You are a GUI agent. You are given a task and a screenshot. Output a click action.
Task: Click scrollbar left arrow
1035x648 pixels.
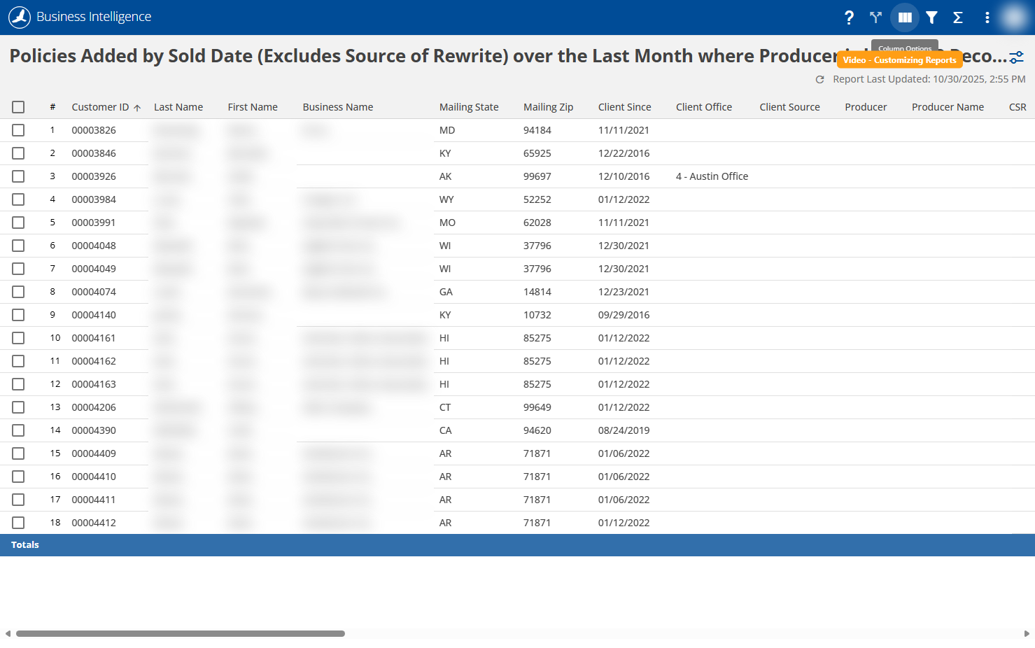click(8, 634)
